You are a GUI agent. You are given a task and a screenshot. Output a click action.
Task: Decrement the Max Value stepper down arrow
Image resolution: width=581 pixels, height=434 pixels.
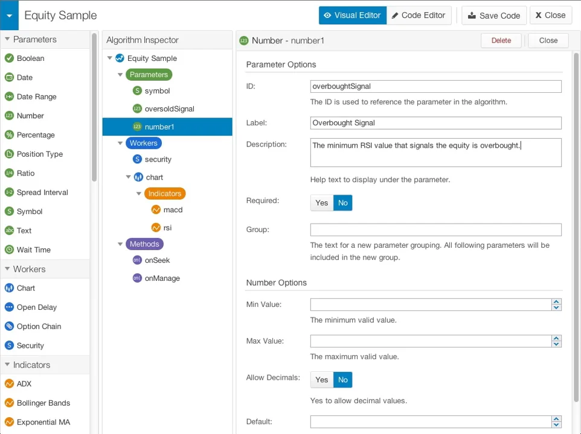tap(556, 344)
